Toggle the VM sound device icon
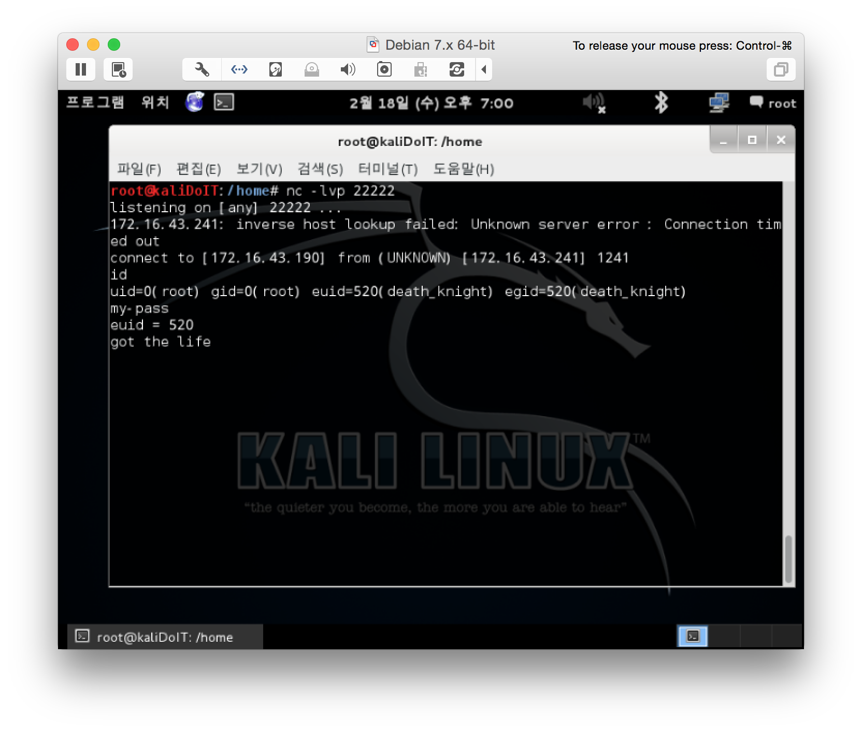 coord(348,69)
